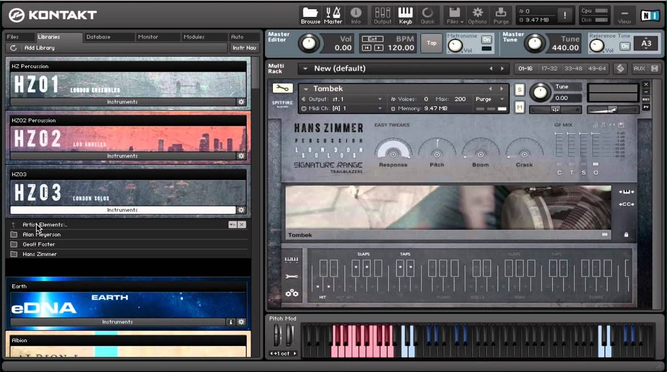Open the keyboard overview panel icon
667x372 pixels.
point(292,259)
